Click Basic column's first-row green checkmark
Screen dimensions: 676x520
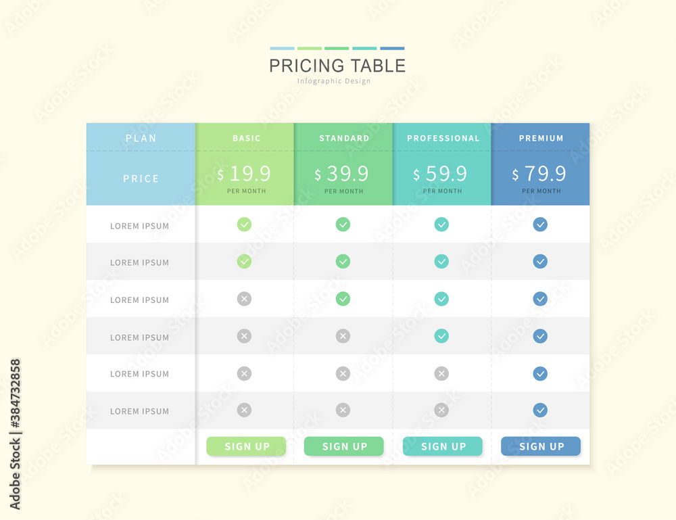(244, 224)
